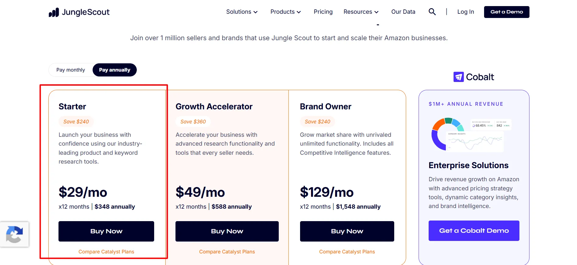The height and width of the screenshot is (265, 577).
Task: Buy the Brand Owner plan now
Action: point(347,231)
